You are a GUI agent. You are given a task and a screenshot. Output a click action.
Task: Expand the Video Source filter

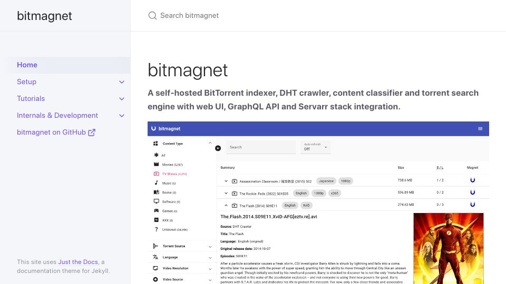tap(210, 280)
